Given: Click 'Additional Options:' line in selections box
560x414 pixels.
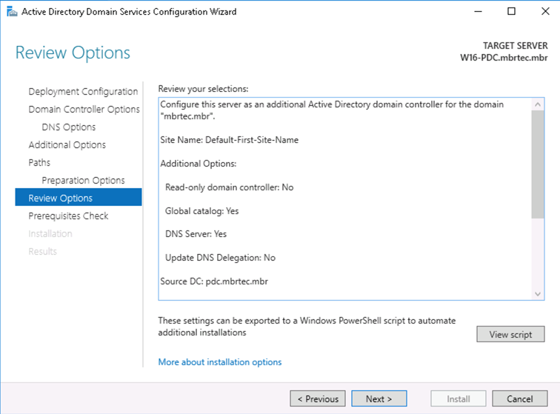Looking at the screenshot, I should pyautogui.click(x=199, y=164).
